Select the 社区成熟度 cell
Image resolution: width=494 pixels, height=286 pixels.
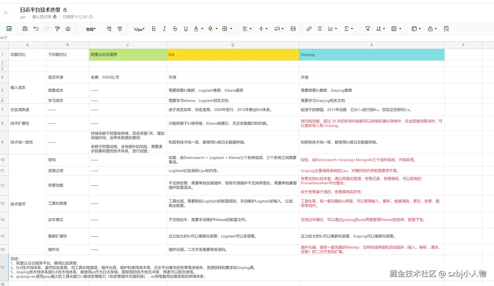click(27, 110)
